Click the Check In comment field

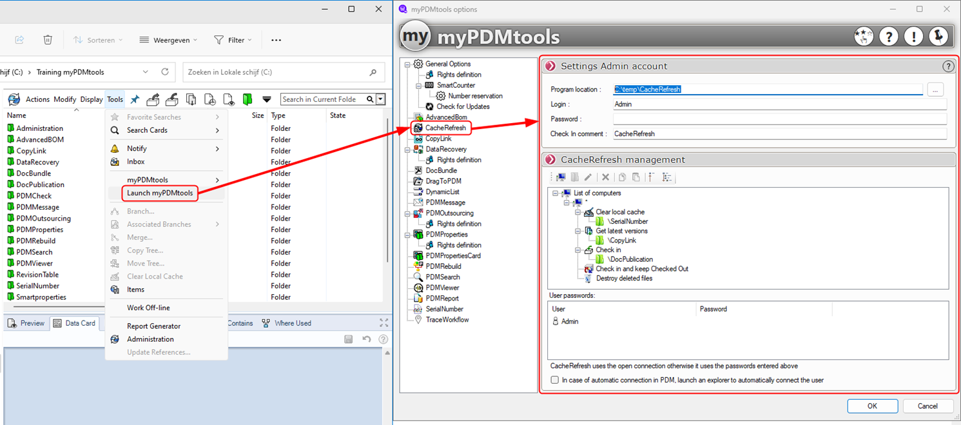point(779,133)
